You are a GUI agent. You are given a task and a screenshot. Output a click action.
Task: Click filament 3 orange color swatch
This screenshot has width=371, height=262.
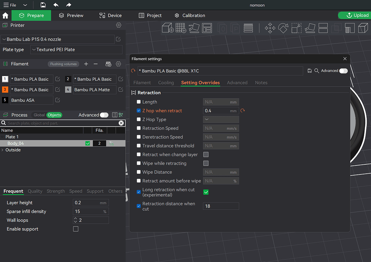coord(5,89)
